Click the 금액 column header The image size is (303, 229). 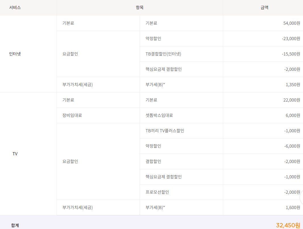click(x=264, y=8)
